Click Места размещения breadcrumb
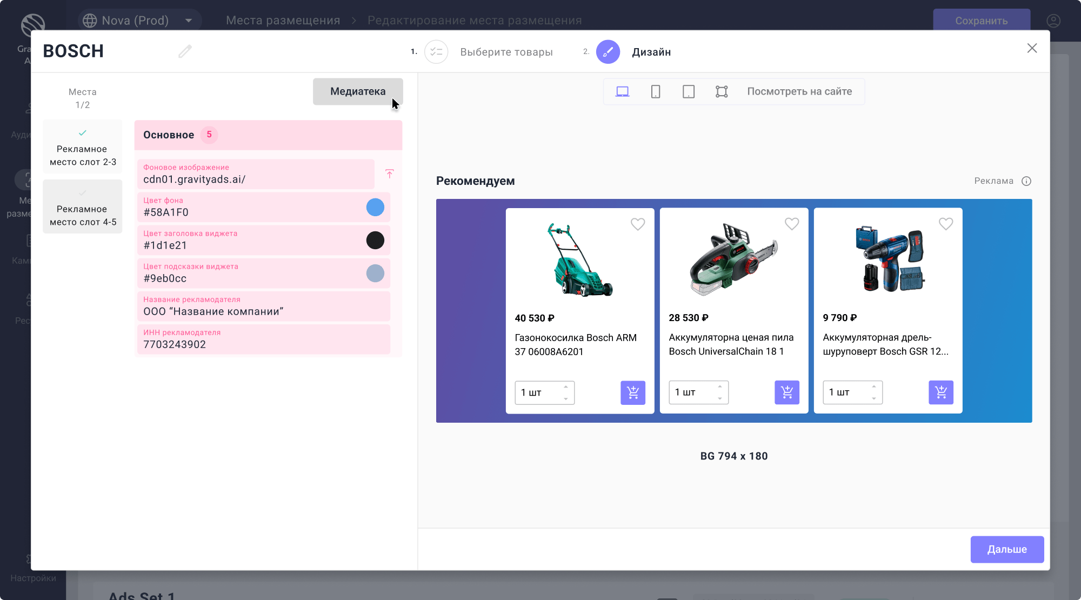 (x=283, y=21)
